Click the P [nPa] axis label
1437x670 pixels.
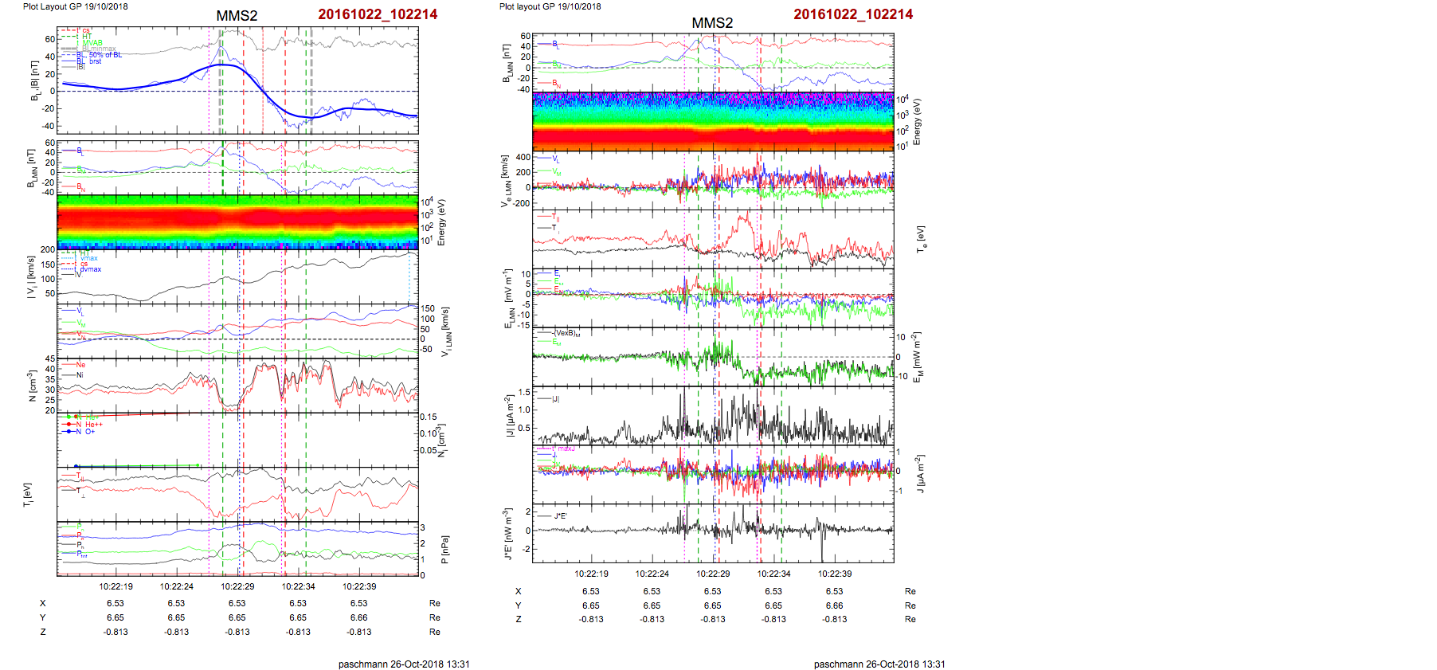coord(444,550)
